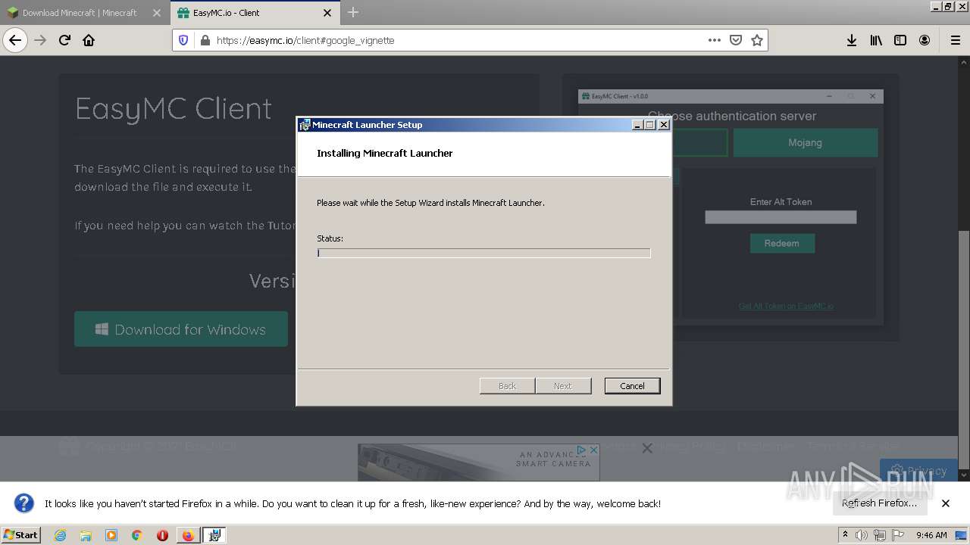This screenshot has height=545, width=970.
Task: Click Refresh Firefox button
Action: [x=879, y=503]
